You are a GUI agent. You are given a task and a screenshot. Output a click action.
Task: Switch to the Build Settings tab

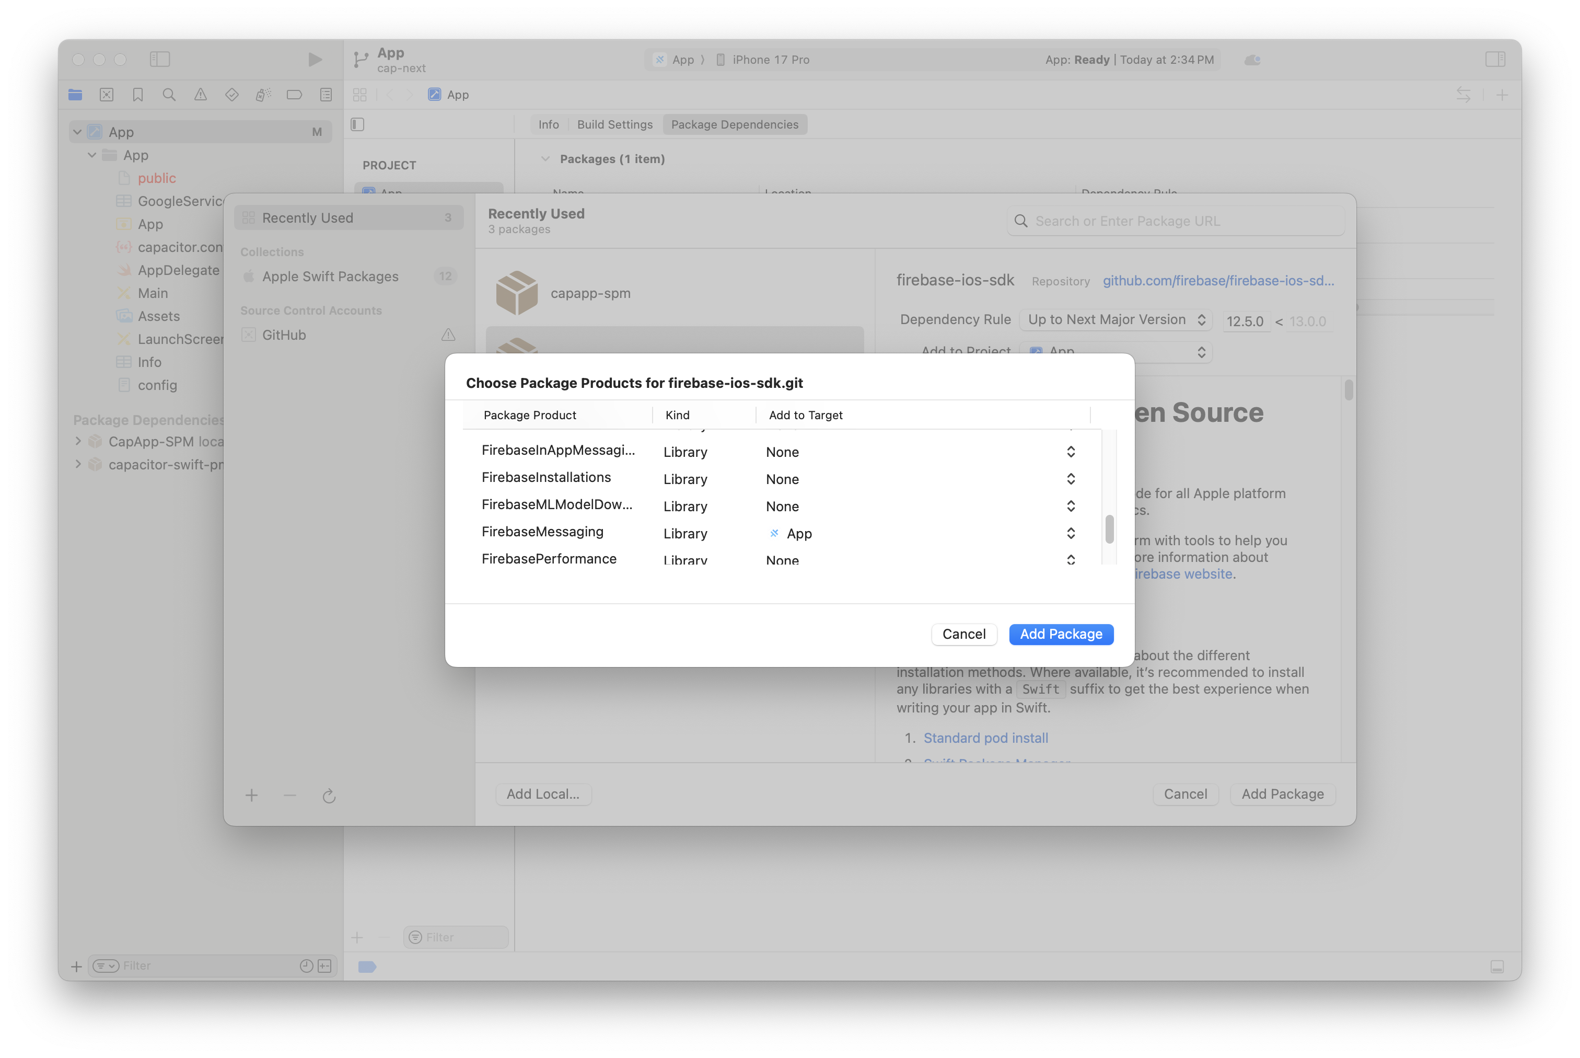614,124
